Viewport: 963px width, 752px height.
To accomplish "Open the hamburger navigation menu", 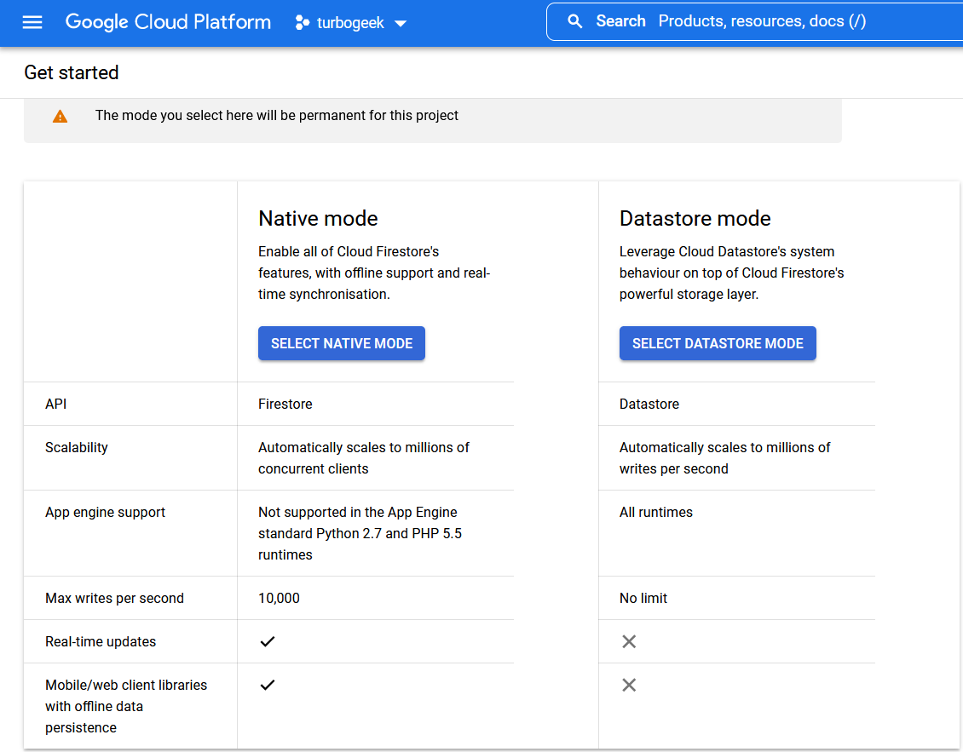I will tap(32, 23).
